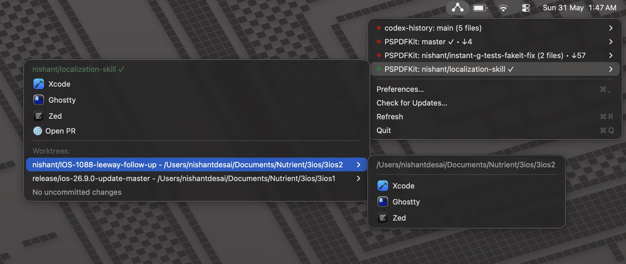
Task: Open the Wi-Fi status menu
Action: (x=503, y=8)
